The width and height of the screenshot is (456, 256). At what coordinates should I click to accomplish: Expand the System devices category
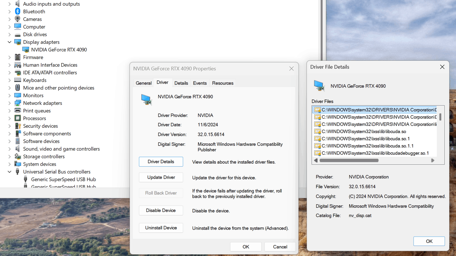click(x=9, y=164)
